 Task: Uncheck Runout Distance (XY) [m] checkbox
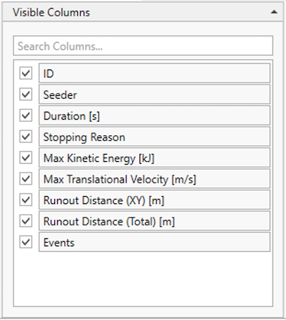click(x=26, y=200)
